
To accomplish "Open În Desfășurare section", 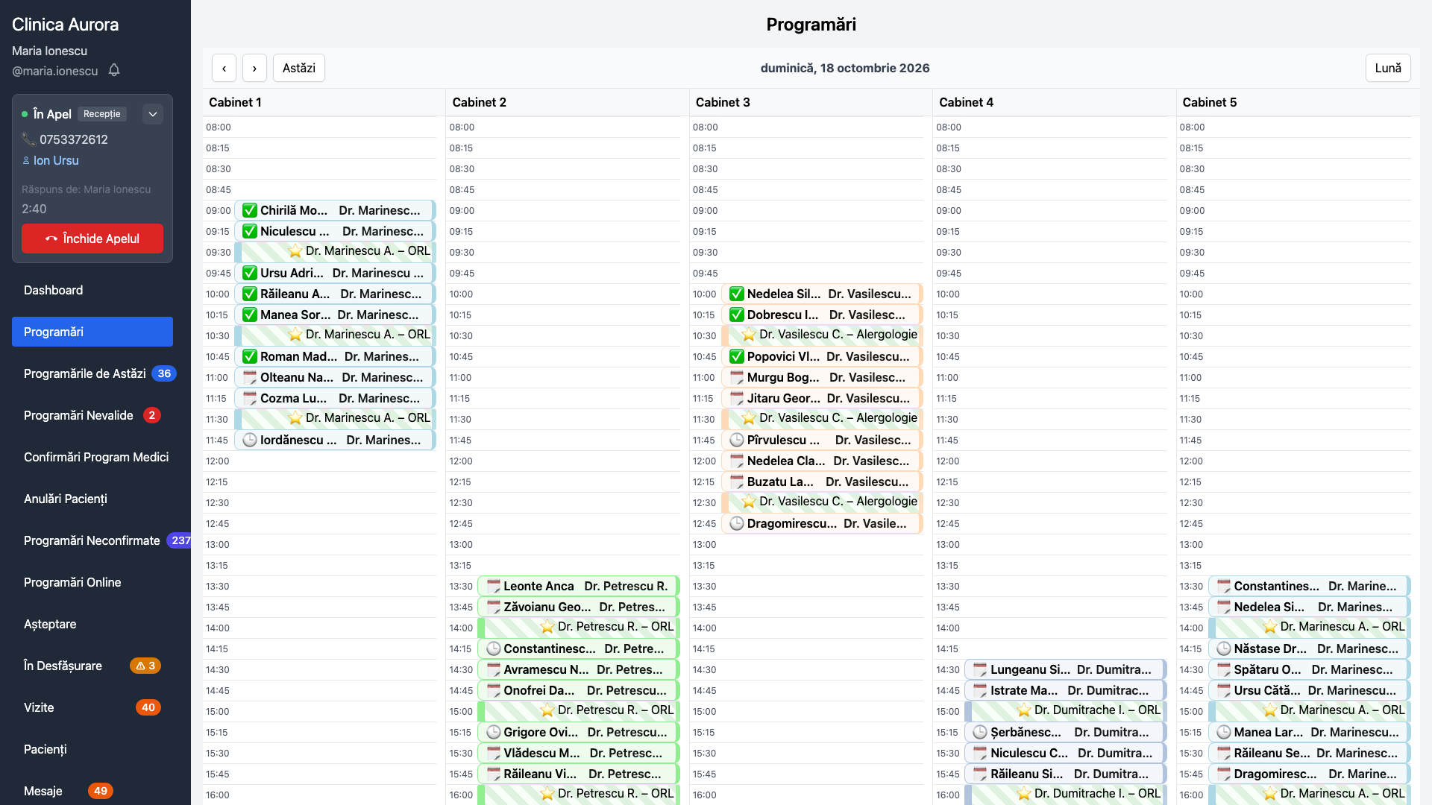I will [x=92, y=666].
